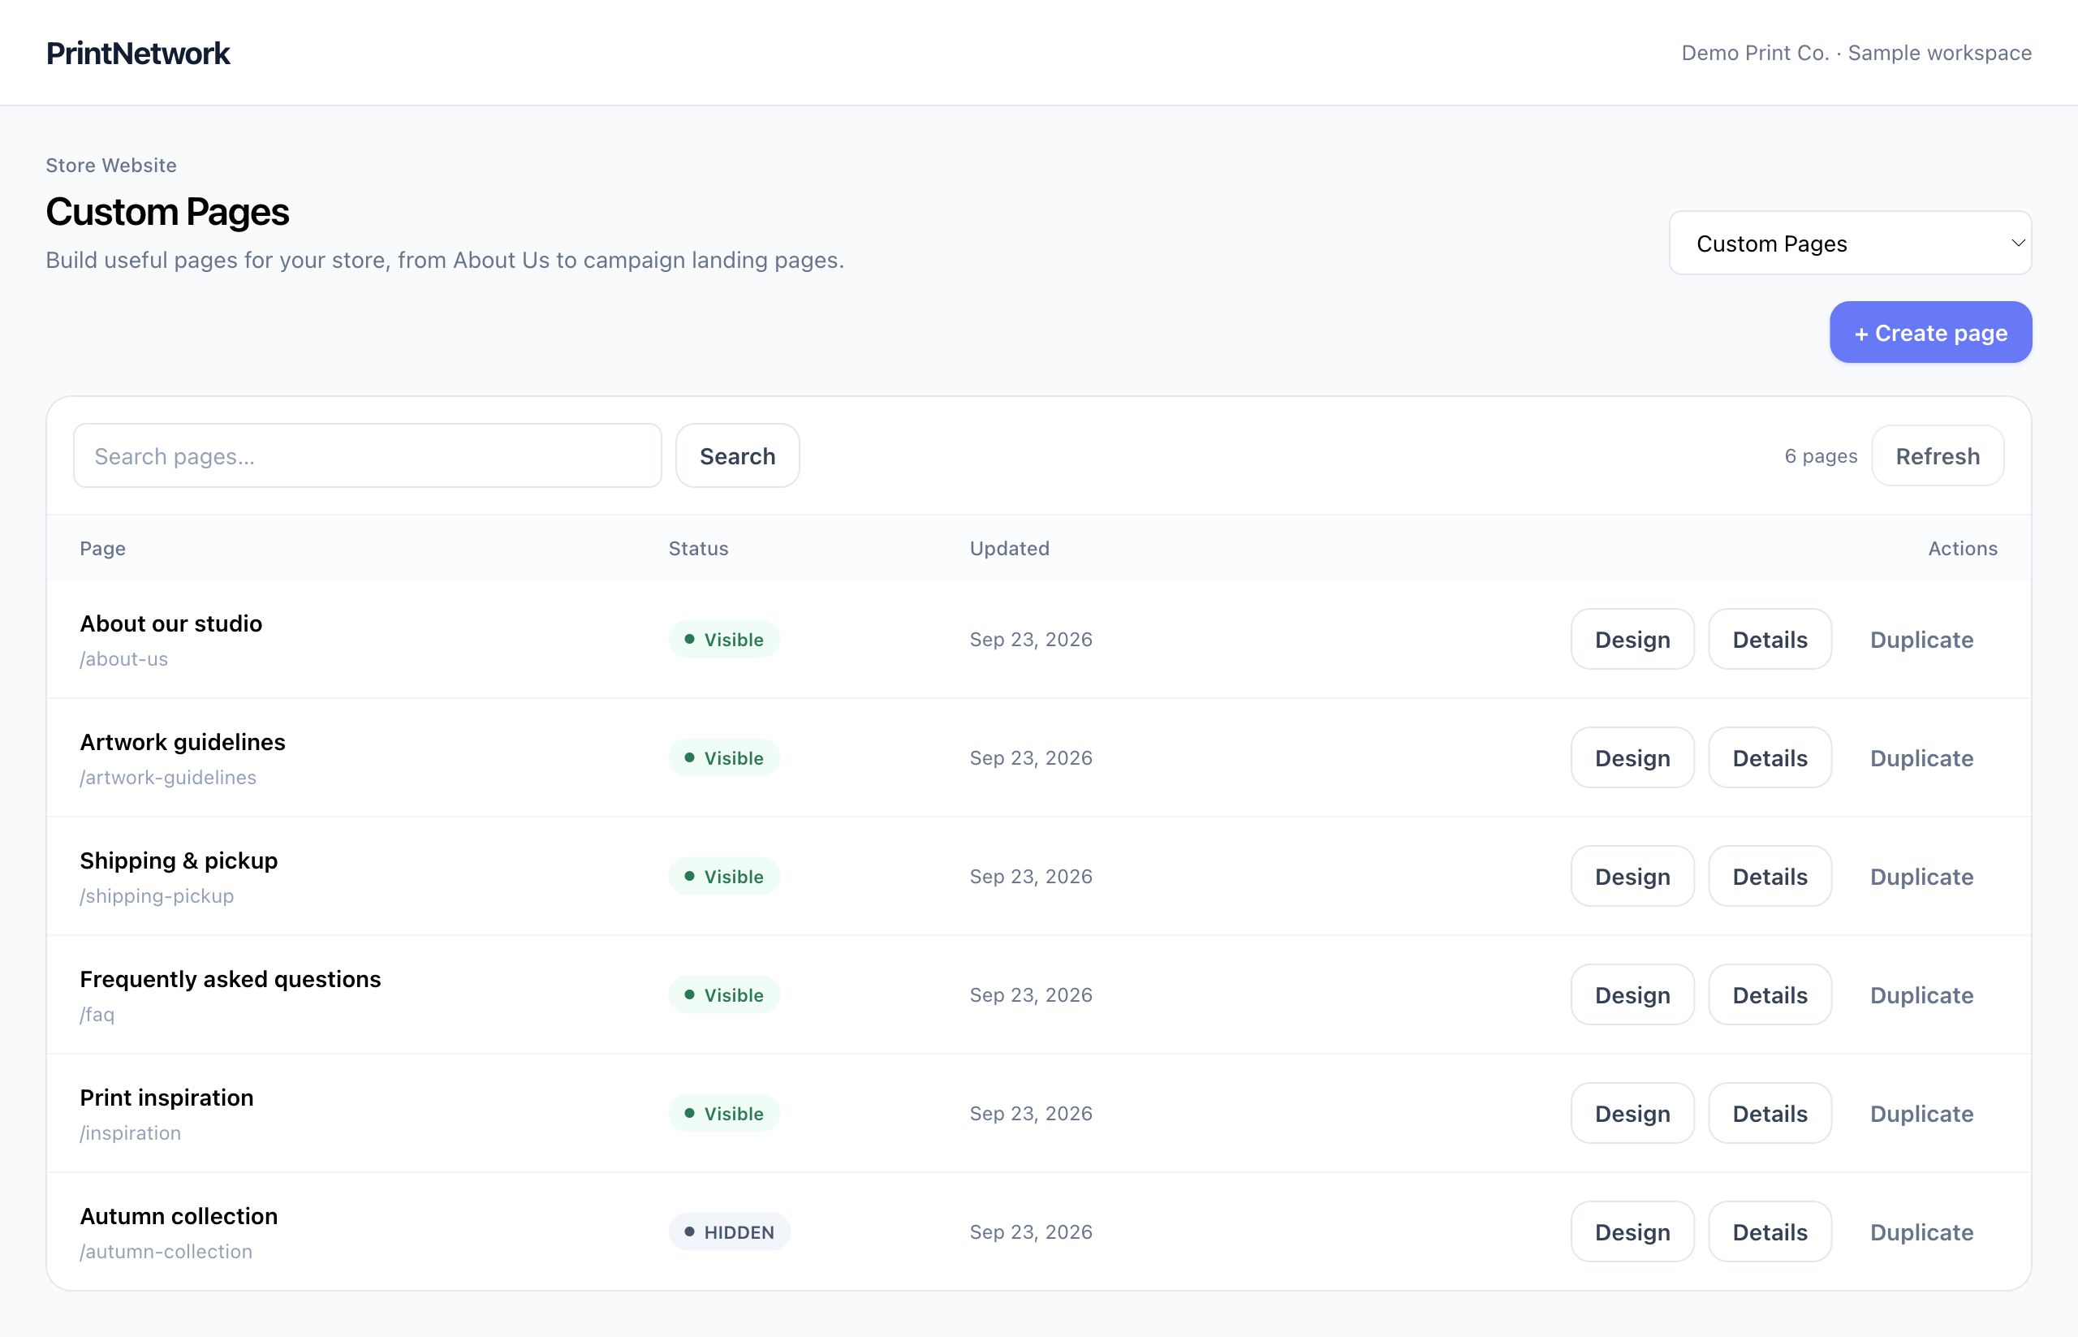Open the Custom Pages dropdown selector
The height and width of the screenshot is (1337, 2078).
1850,243
